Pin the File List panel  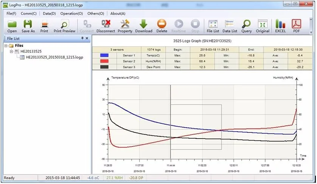[82, 38]
